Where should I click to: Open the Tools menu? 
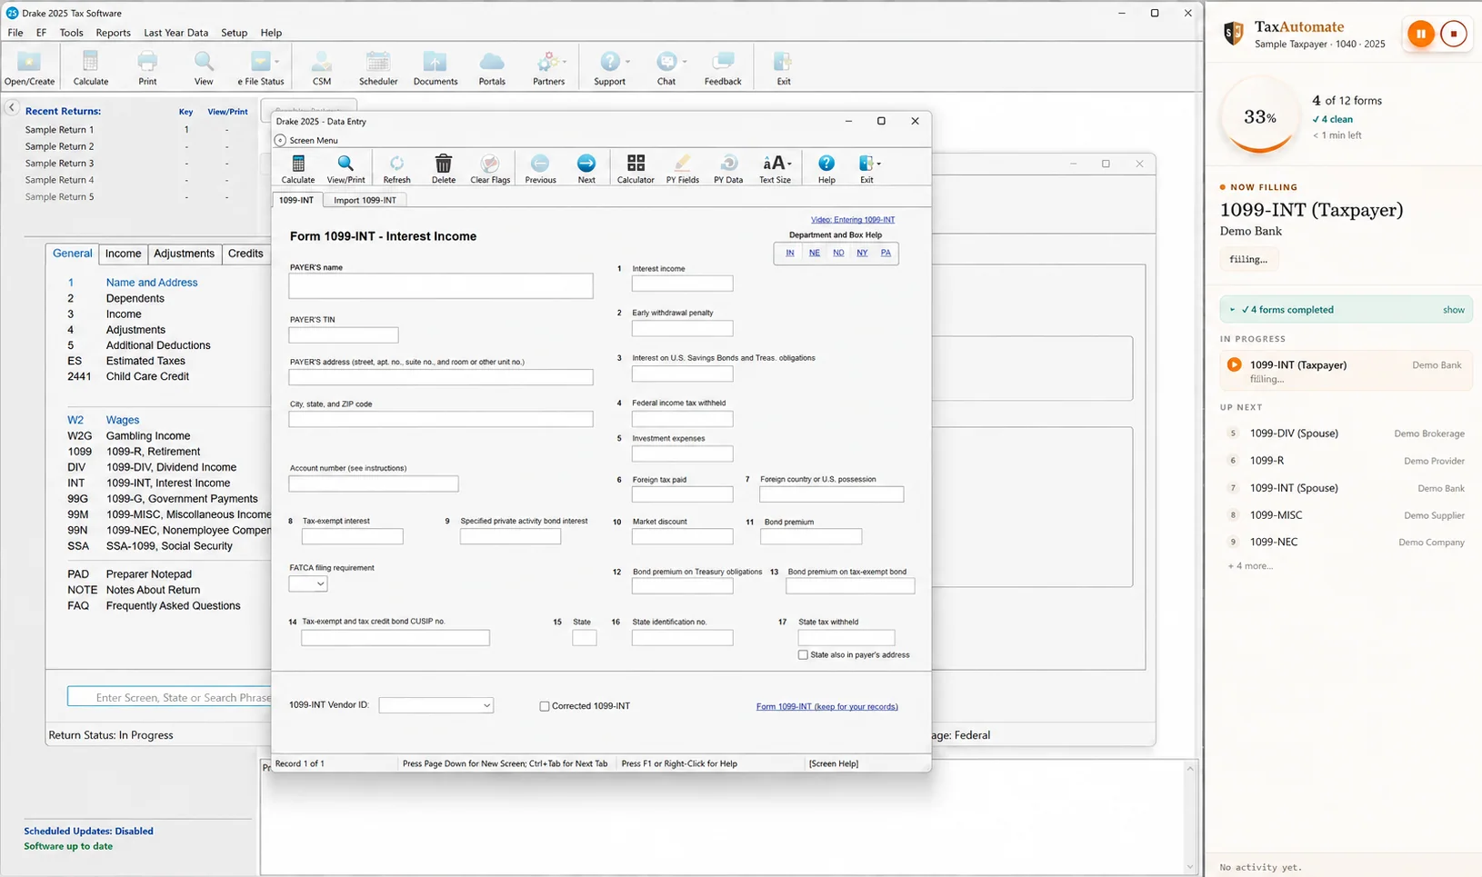click(71, 33)
